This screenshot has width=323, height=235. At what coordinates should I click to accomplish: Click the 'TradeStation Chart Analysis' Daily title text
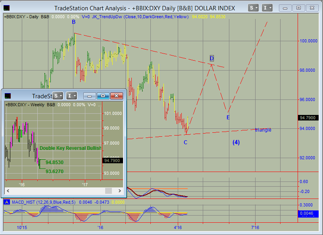(x=90, y=8)
